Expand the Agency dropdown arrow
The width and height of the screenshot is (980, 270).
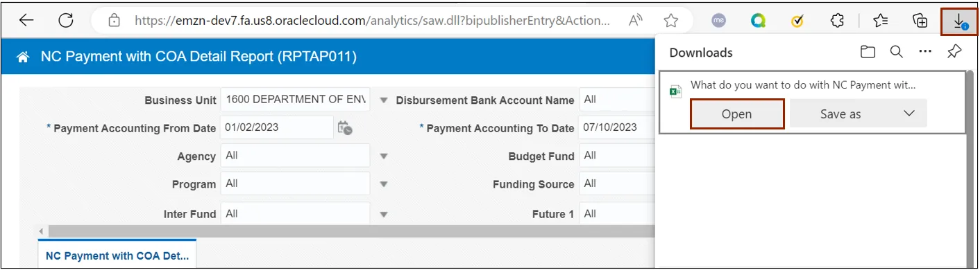coord(384,156)
